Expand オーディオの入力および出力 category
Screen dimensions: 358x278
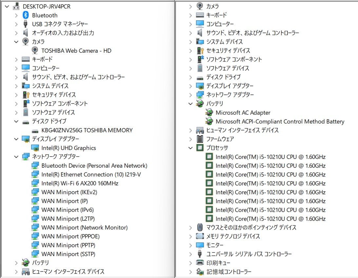16,33
